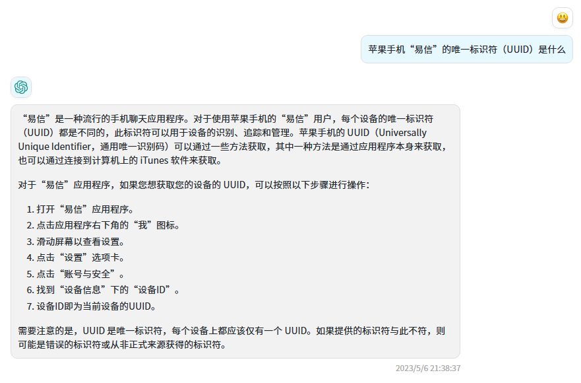Image resolution: width=581 pixels, height=383 pixels.
Task: Click the smiley face user avatar
Action: click(562, 18)
